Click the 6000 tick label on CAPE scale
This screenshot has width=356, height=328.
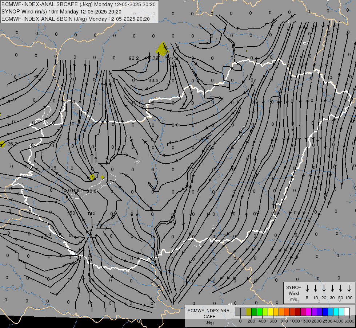coord(349,321)
